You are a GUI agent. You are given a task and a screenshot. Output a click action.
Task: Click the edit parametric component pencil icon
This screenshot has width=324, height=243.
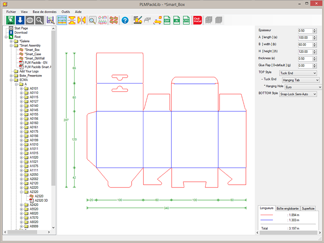138,20
